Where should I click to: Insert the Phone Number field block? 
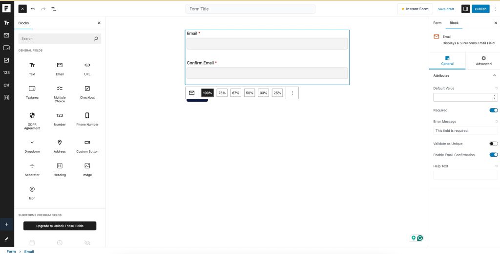[87, 119]
